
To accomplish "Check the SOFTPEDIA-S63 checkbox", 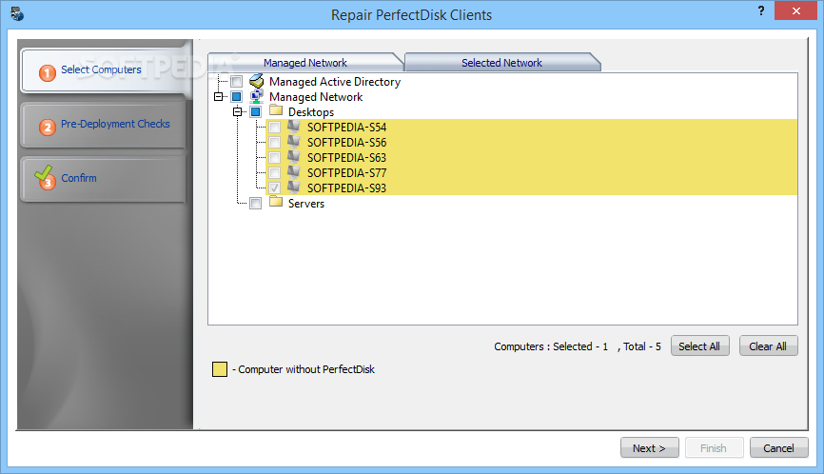I will click(x=274, y=158).
